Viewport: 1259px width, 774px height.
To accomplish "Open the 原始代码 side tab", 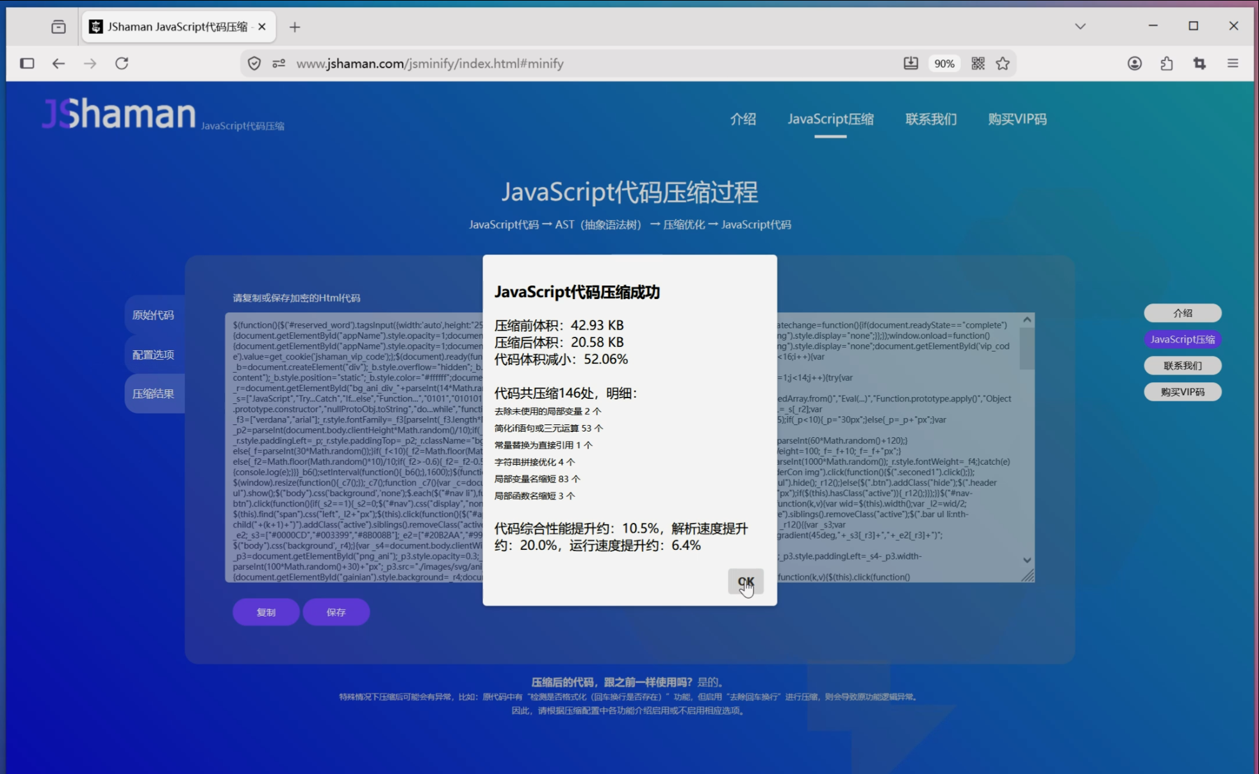I will 153,315.
